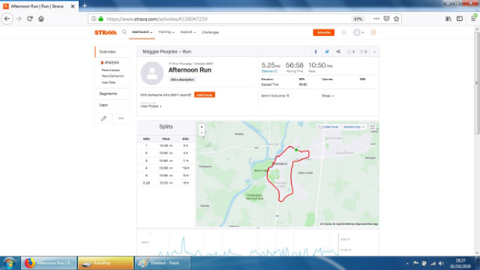Click the Add Friends button

click(205, 95)
